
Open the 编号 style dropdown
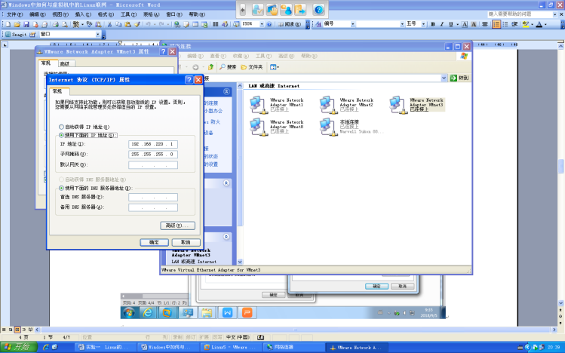tap(353, 24)
